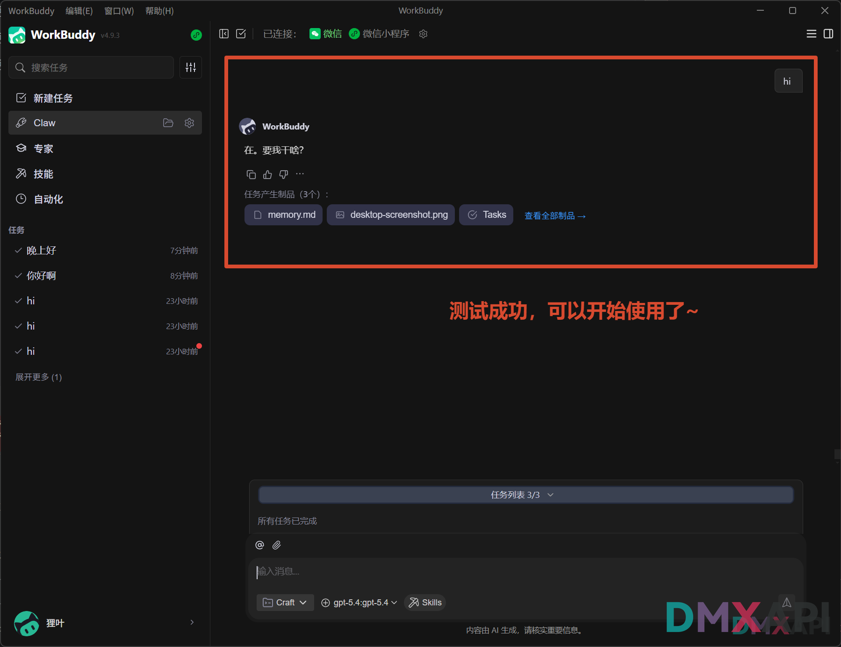Open Claw settings gear
841x647 pixels.
189,123
